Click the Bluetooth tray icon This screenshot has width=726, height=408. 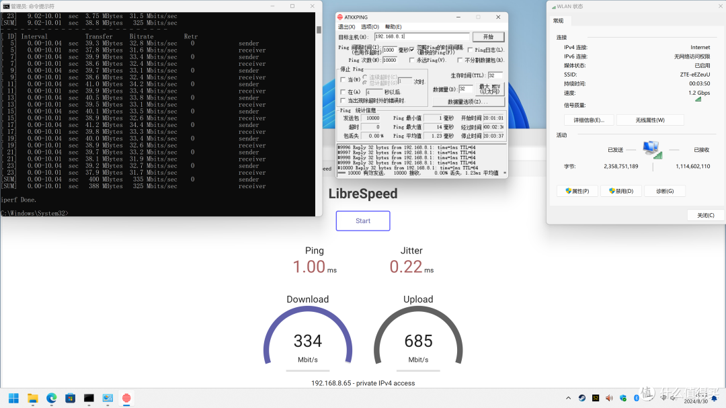click(636, 398)
